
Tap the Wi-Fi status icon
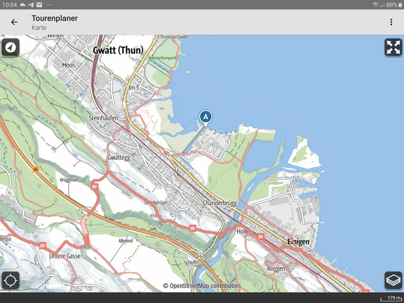point(375,4)
